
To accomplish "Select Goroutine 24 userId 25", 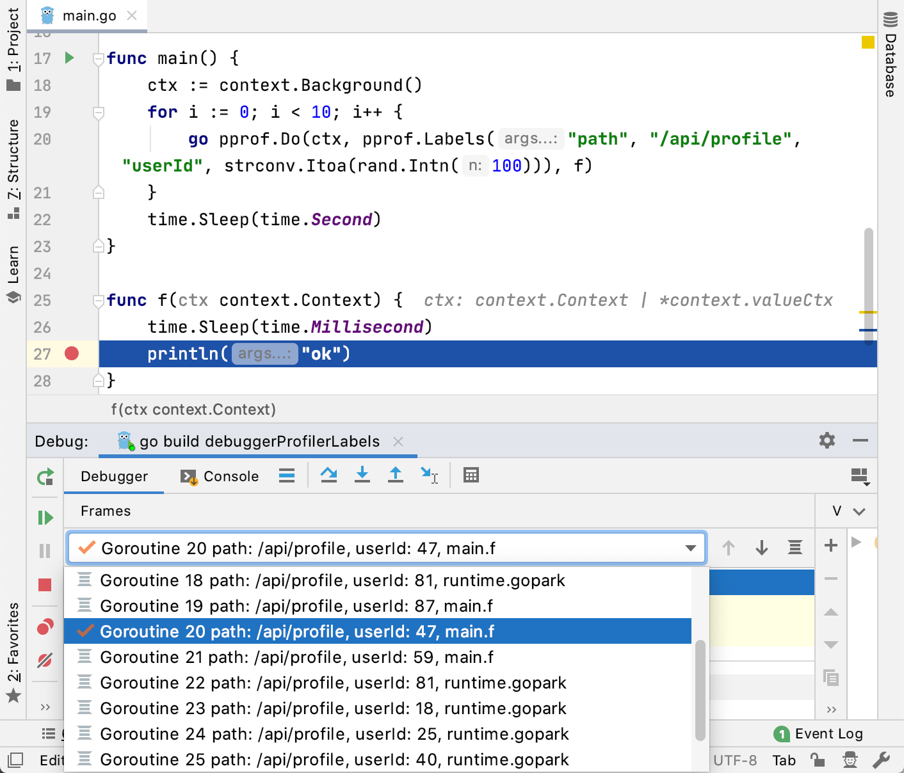I will click(378, 734).
